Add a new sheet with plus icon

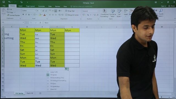click(x=40, y=93)
